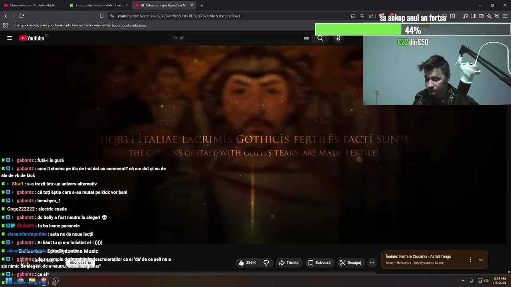This screenshot has height=287, width=511.
Task: Translate this page
Action: click(x=362, y=16)
